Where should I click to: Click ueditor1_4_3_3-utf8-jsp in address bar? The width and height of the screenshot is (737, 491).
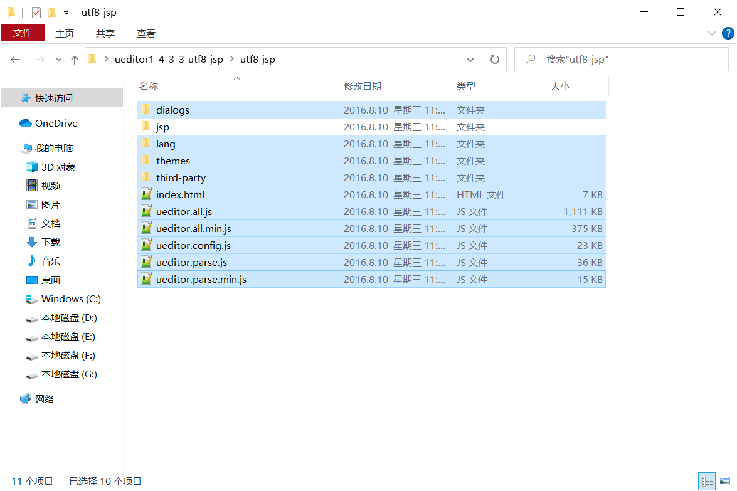click(169, 59)
